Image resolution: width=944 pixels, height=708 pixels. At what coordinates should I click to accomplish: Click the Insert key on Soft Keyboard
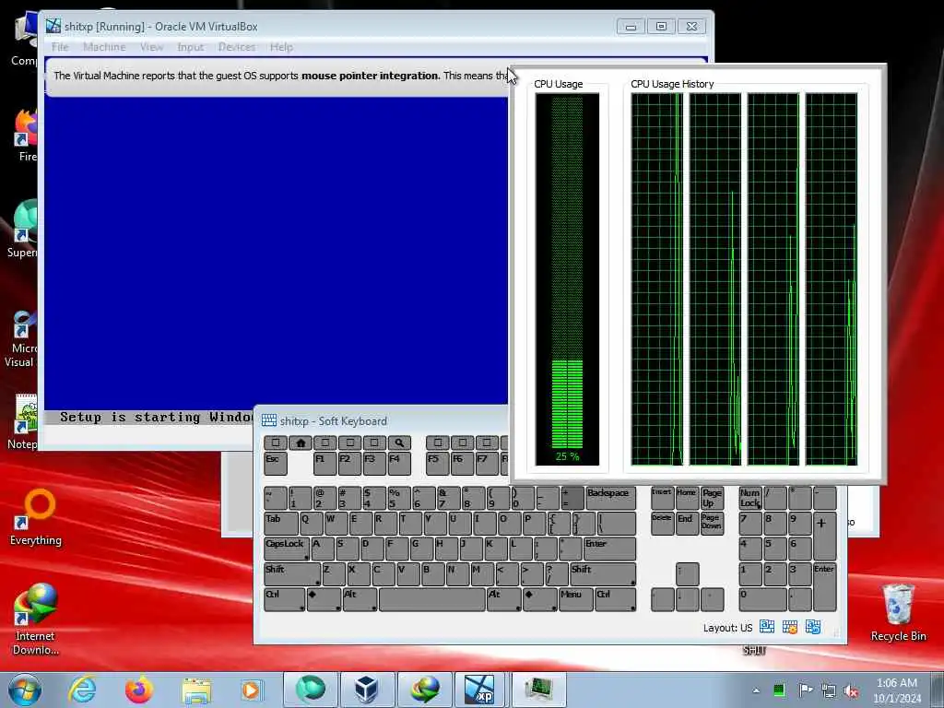(x=662, y=499)
